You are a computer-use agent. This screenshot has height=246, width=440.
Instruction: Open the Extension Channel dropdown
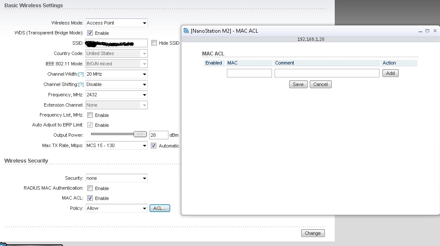coord(116,105)
